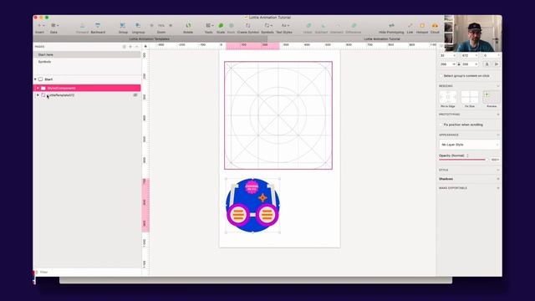Select the StyledComponents layer row
The height and width of the screenshot is (301, 535).
tap(87, 88)
